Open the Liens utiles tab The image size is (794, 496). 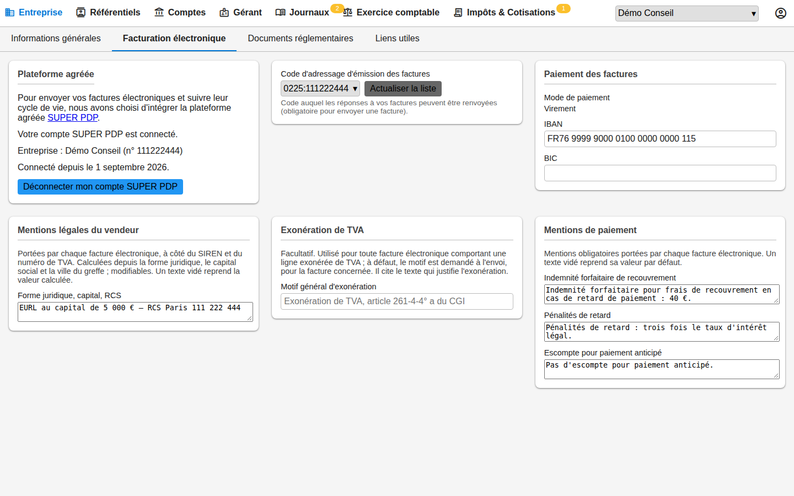click(397, 38)
